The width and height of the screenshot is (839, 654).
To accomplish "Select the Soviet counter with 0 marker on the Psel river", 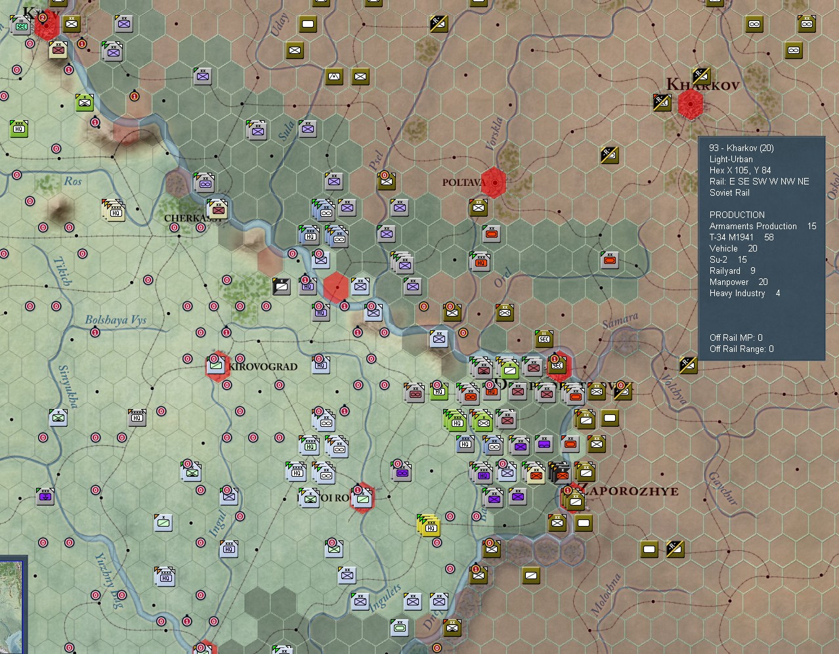I will coord(386,180).
